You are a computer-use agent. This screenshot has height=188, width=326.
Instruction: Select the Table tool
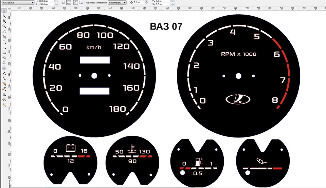[4, 68]
